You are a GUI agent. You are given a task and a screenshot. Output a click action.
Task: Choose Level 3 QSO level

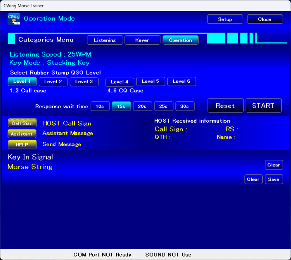[84, 81]
